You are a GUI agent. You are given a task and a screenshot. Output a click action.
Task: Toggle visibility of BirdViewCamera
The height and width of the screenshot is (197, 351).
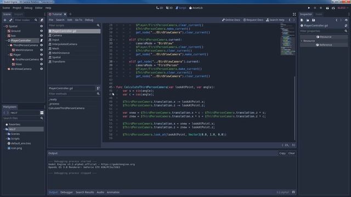point(42,69)
